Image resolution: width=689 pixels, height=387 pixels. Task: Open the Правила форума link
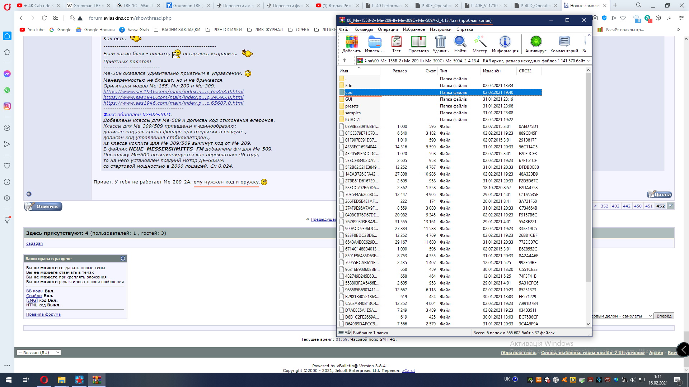[x=43, y=314]
